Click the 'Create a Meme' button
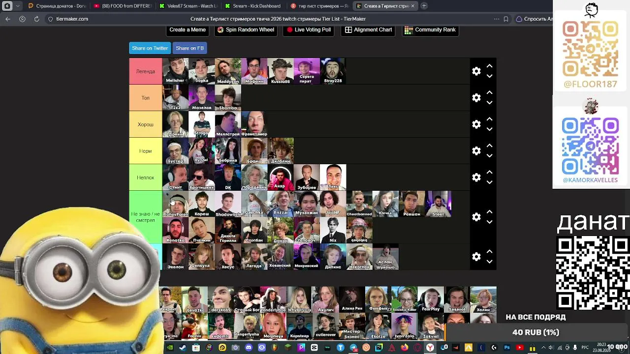Screen dimensions: 630x354 point(188,30)
